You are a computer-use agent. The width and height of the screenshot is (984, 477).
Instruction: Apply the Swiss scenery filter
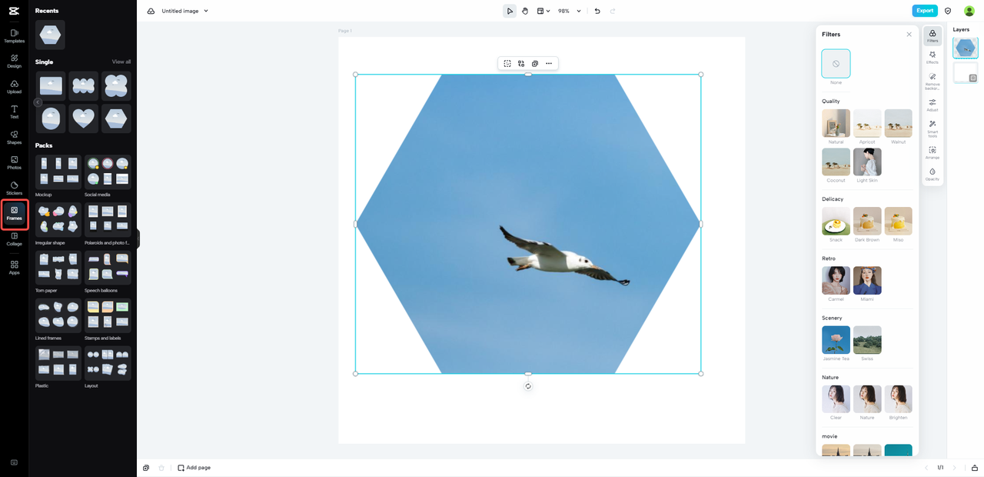coord(867,340)
